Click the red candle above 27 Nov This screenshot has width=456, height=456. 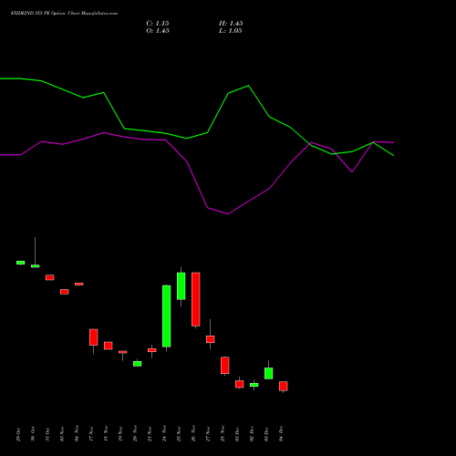click(211, 339)
